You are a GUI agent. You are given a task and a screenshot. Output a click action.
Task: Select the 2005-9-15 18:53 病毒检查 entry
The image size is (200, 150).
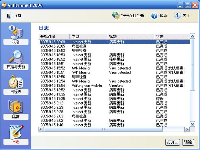click(x=115, y=51)
